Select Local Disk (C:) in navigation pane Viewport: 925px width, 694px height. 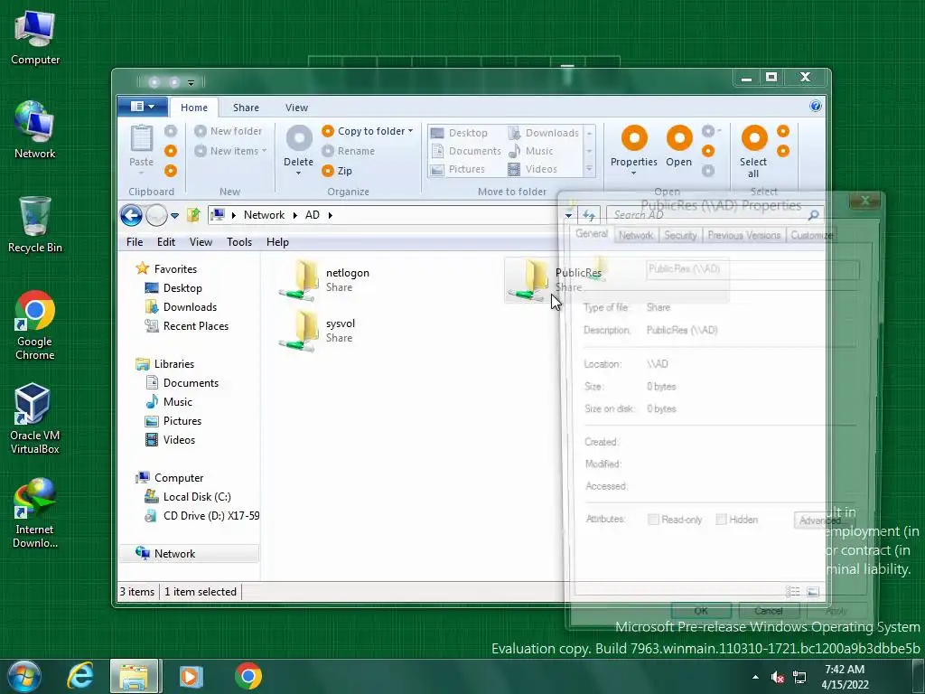click(x=196, y=497)
